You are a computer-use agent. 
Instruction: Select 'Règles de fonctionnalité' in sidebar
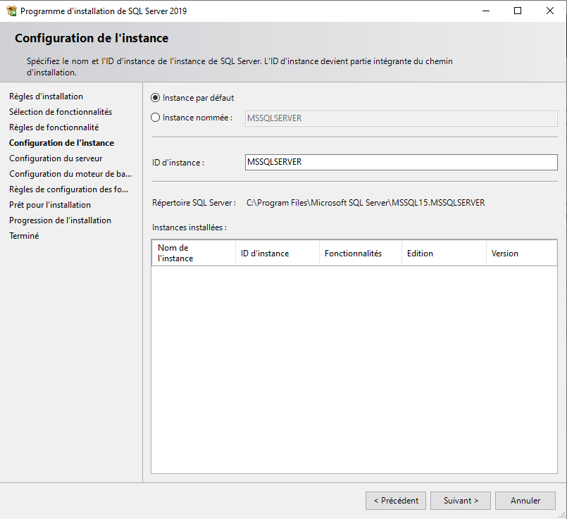tap(54, 127)
